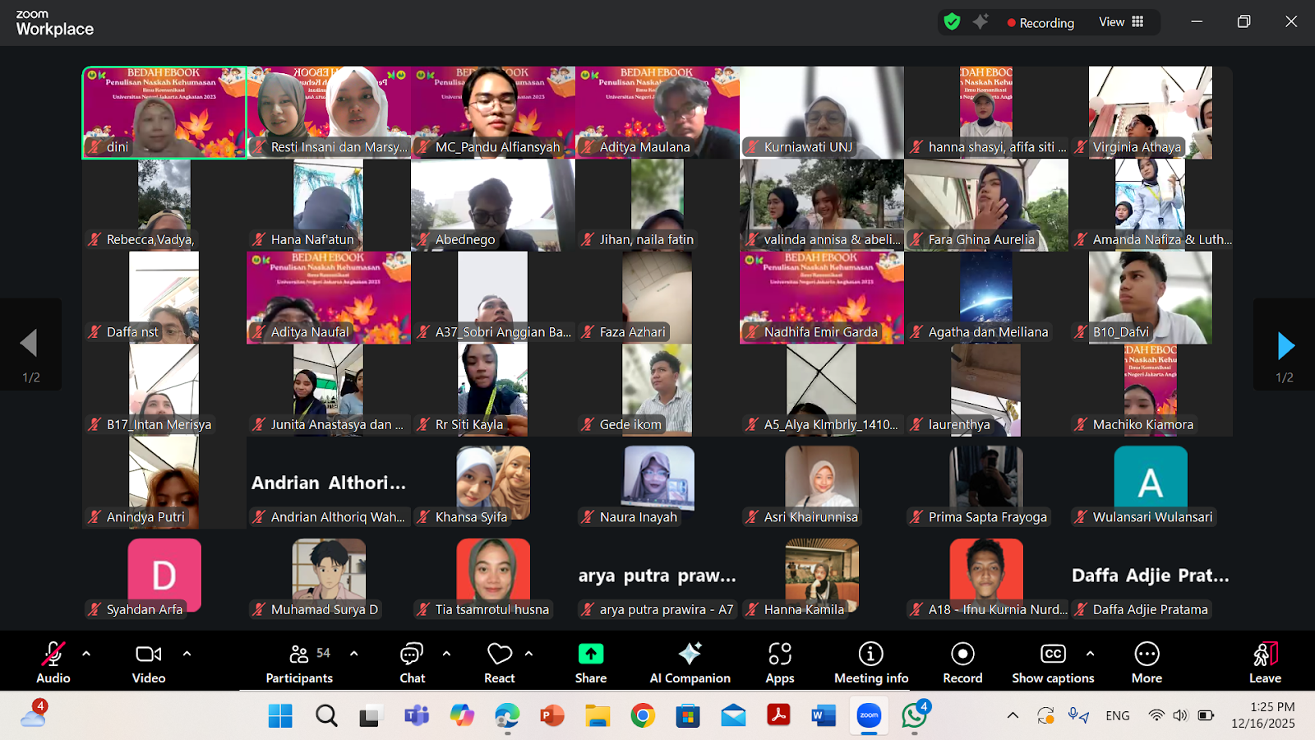Open the More options menu
Screen dimensions: 1315x740
click(x=1147, y=663)
